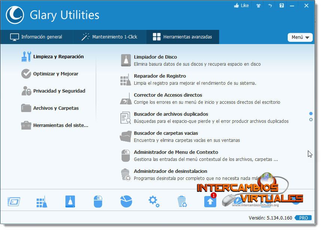
Task: Select the Limpieza y Reparación category
Action: pos(58,57)
